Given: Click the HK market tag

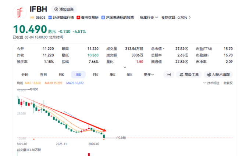Looking at the screenshot, I should click(x=32, y=18).
